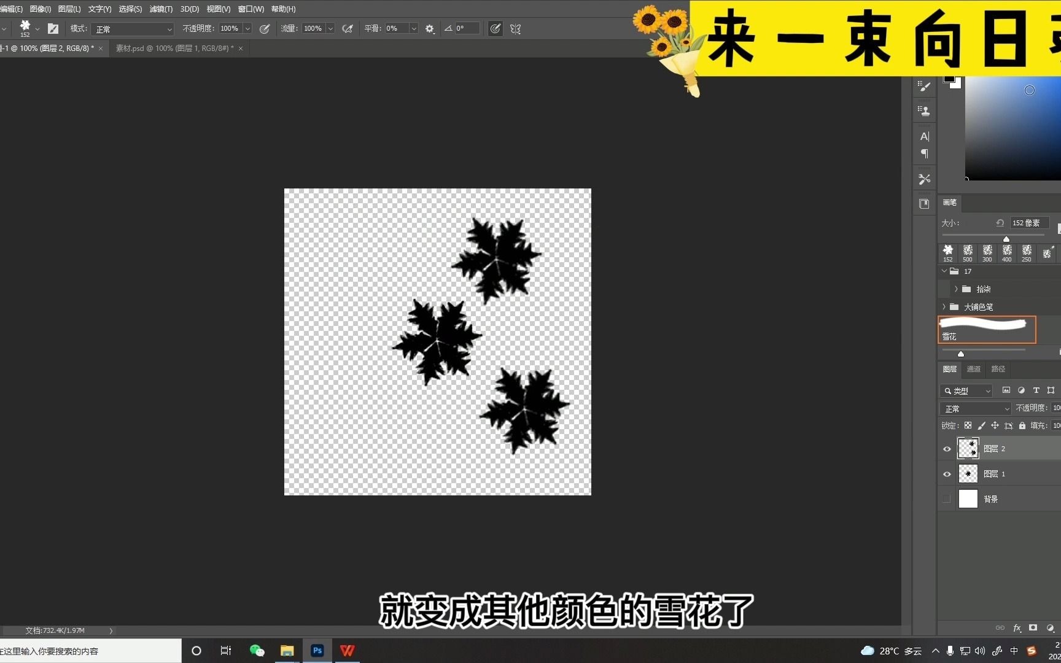
Task: Open the Paragraph panel icon
Action: 924,154
